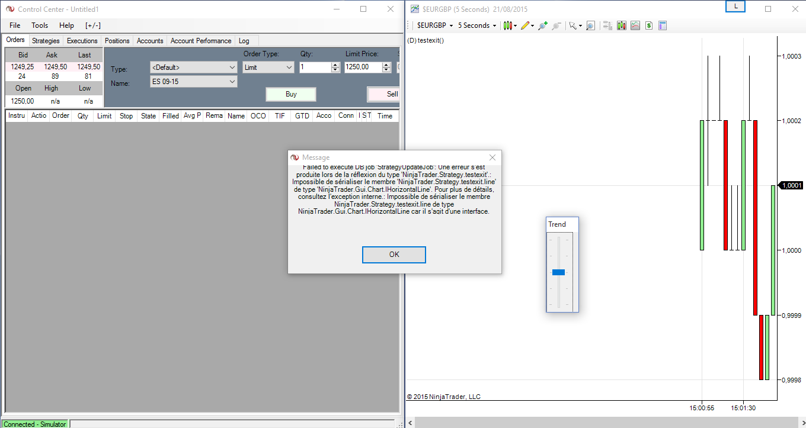806x428 pixels.
Task: Expand the Type <Default> combo box
Action: [194, 67]
